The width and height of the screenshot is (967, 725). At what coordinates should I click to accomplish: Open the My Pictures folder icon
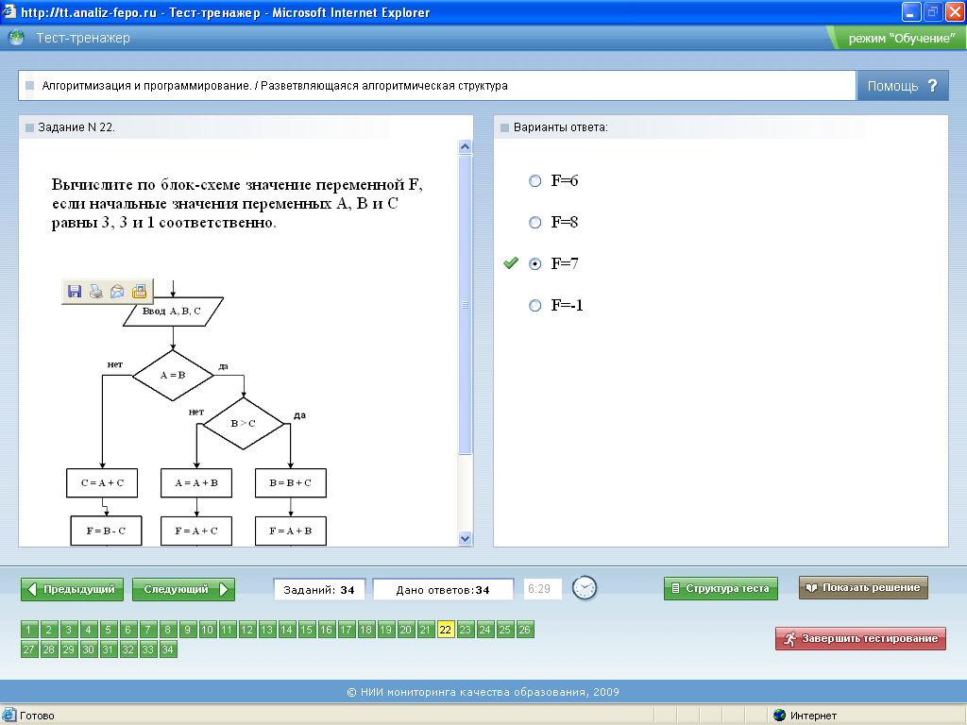click(140, 291)
